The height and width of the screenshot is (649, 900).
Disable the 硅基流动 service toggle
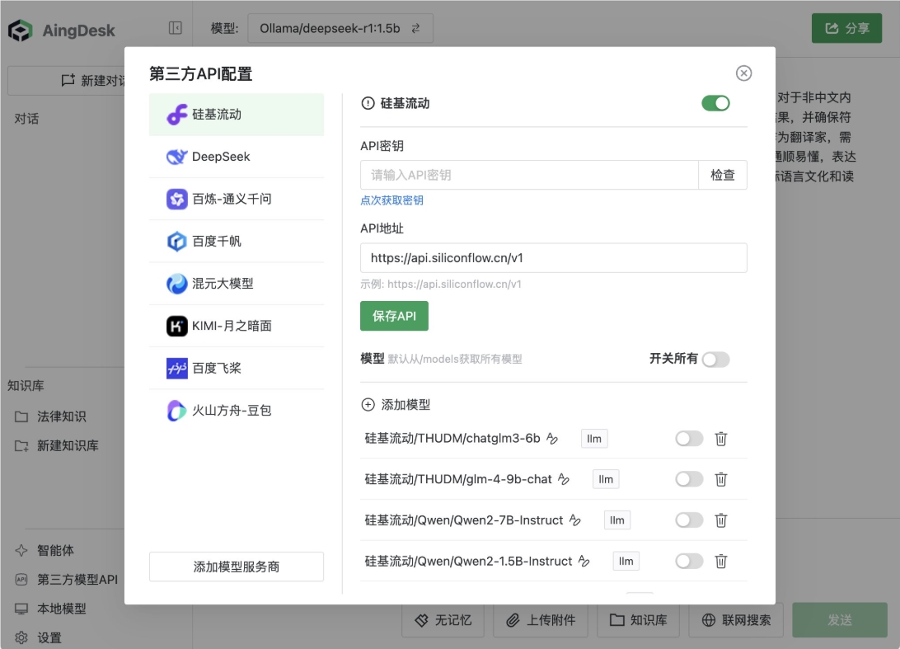click(716, 103)
